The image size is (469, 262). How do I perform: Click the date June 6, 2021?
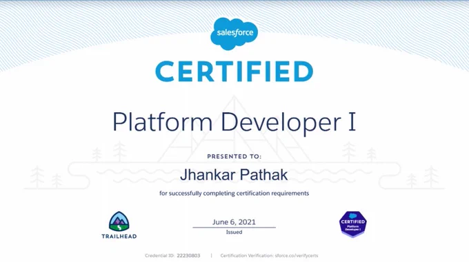pyautogui.click(x=234, y=222)
